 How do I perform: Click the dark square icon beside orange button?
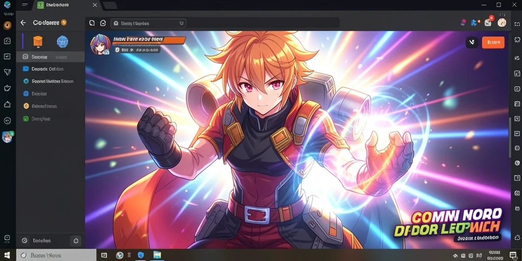coord(472,42)
